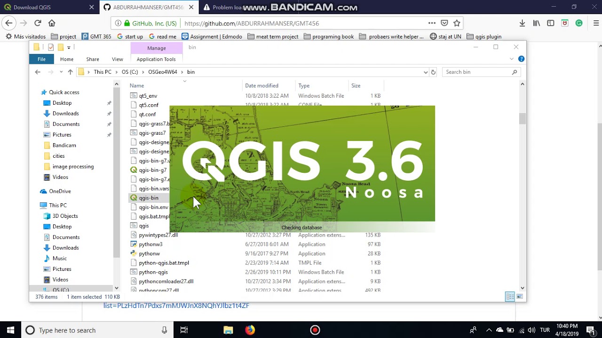Toggle the Firefox sidebar icon
This screenshot has width=602, height=338.
[x=551, y=23]
